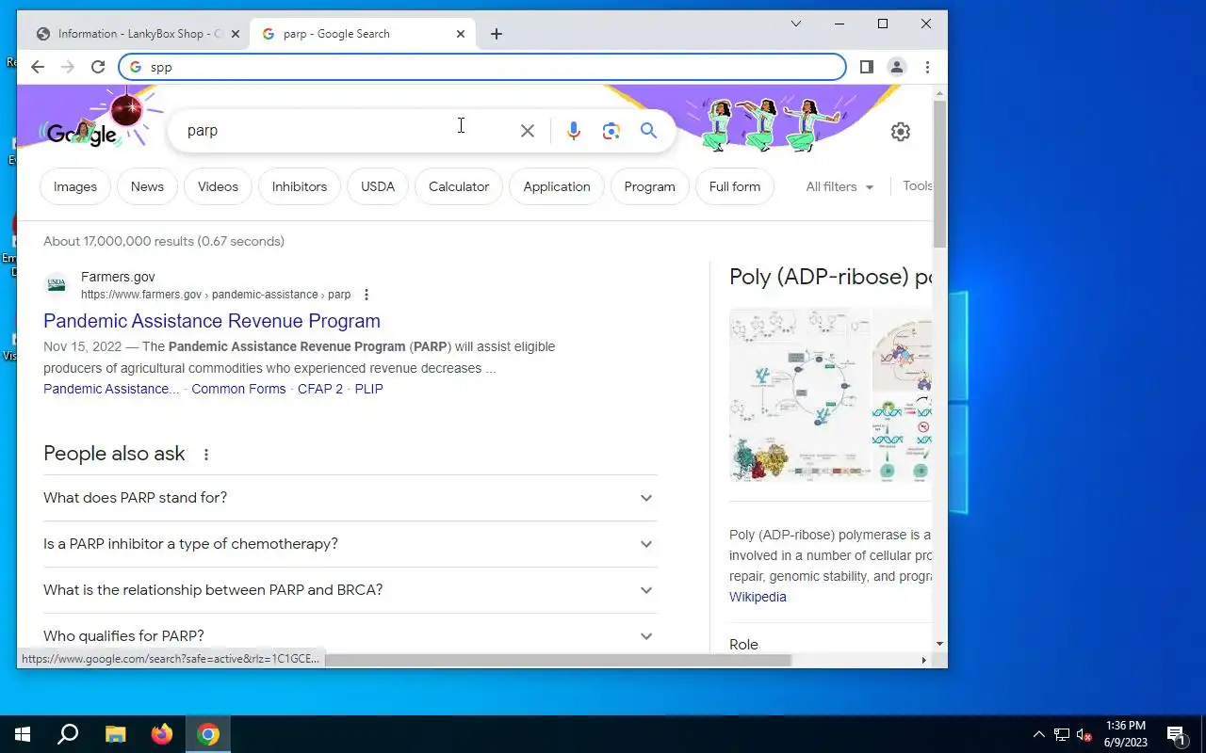Viewport: 1206px width, 753px height.
Task: Select the USDA filter chip
Action: [x=378, y=186]
